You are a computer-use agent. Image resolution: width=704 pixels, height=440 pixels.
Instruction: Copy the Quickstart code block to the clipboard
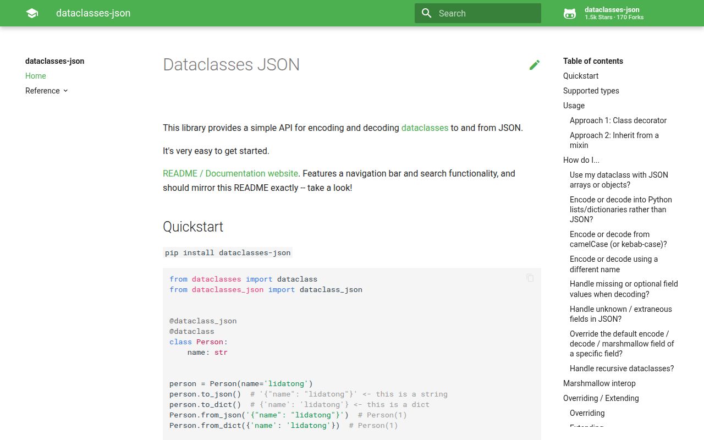[x=530, y=278]
